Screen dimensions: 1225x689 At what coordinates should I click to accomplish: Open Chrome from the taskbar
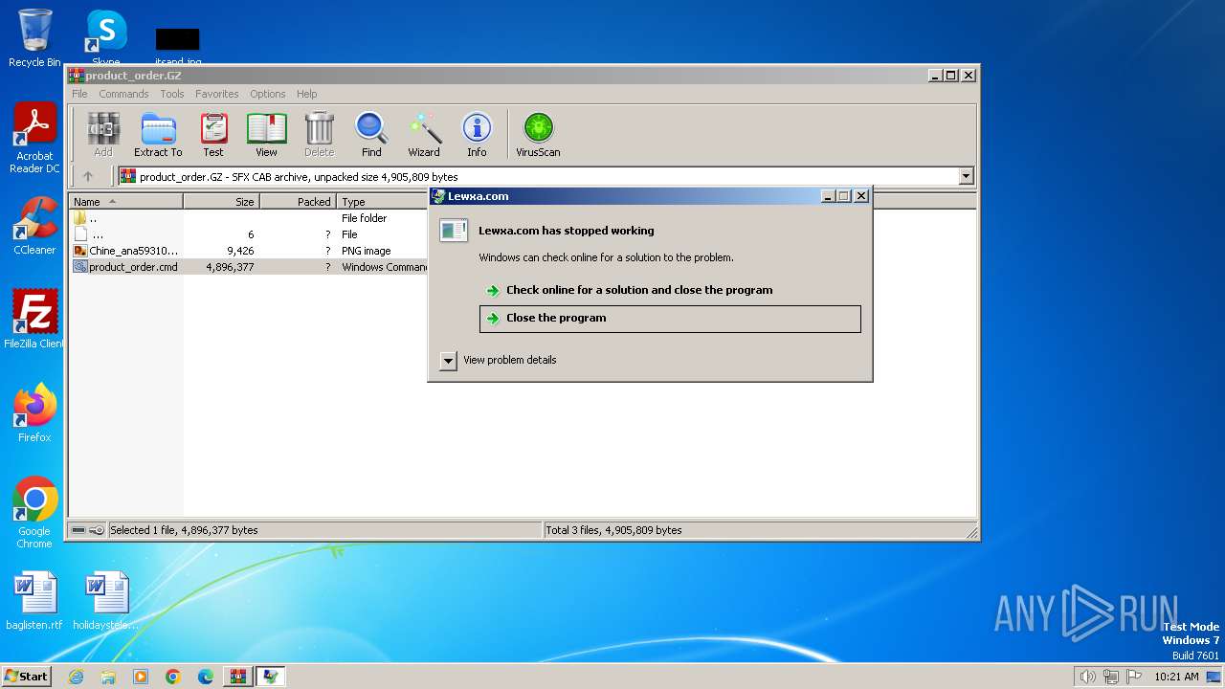[x=173, y=677]
